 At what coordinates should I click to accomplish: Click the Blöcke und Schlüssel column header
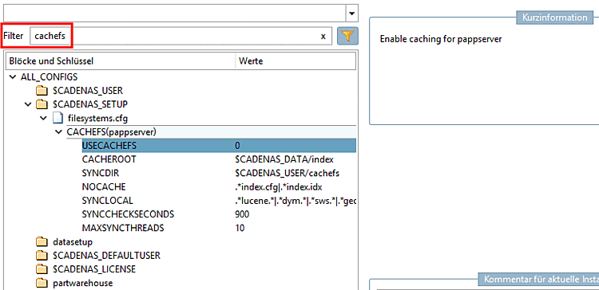[121, 61]
